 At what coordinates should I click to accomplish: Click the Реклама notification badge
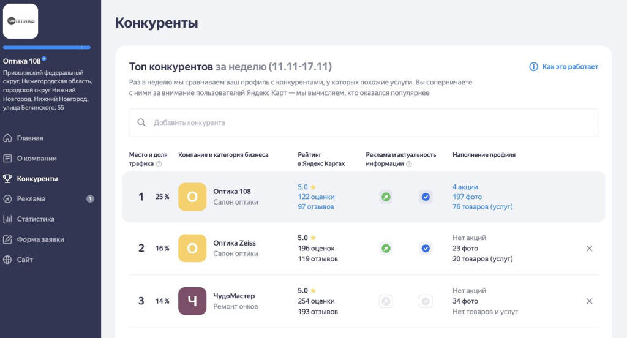pyautogui.click(x=91, y=199)
